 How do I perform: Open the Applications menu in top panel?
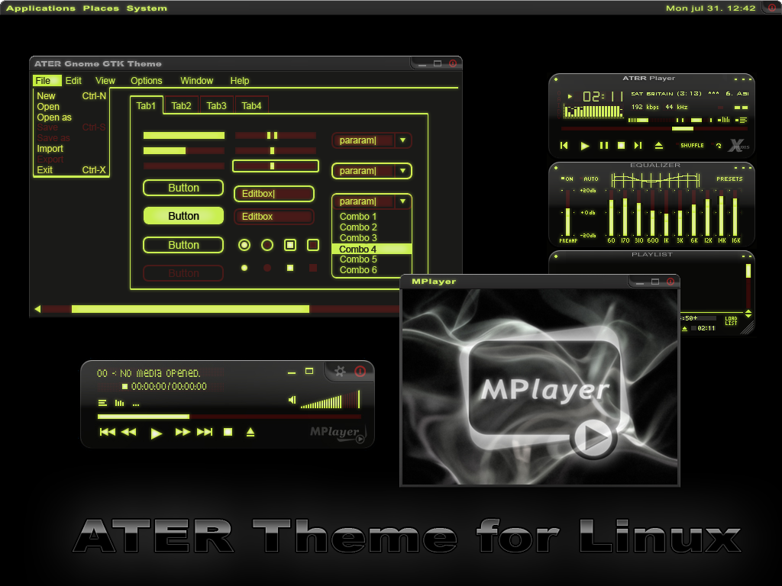tap(41, 8)
